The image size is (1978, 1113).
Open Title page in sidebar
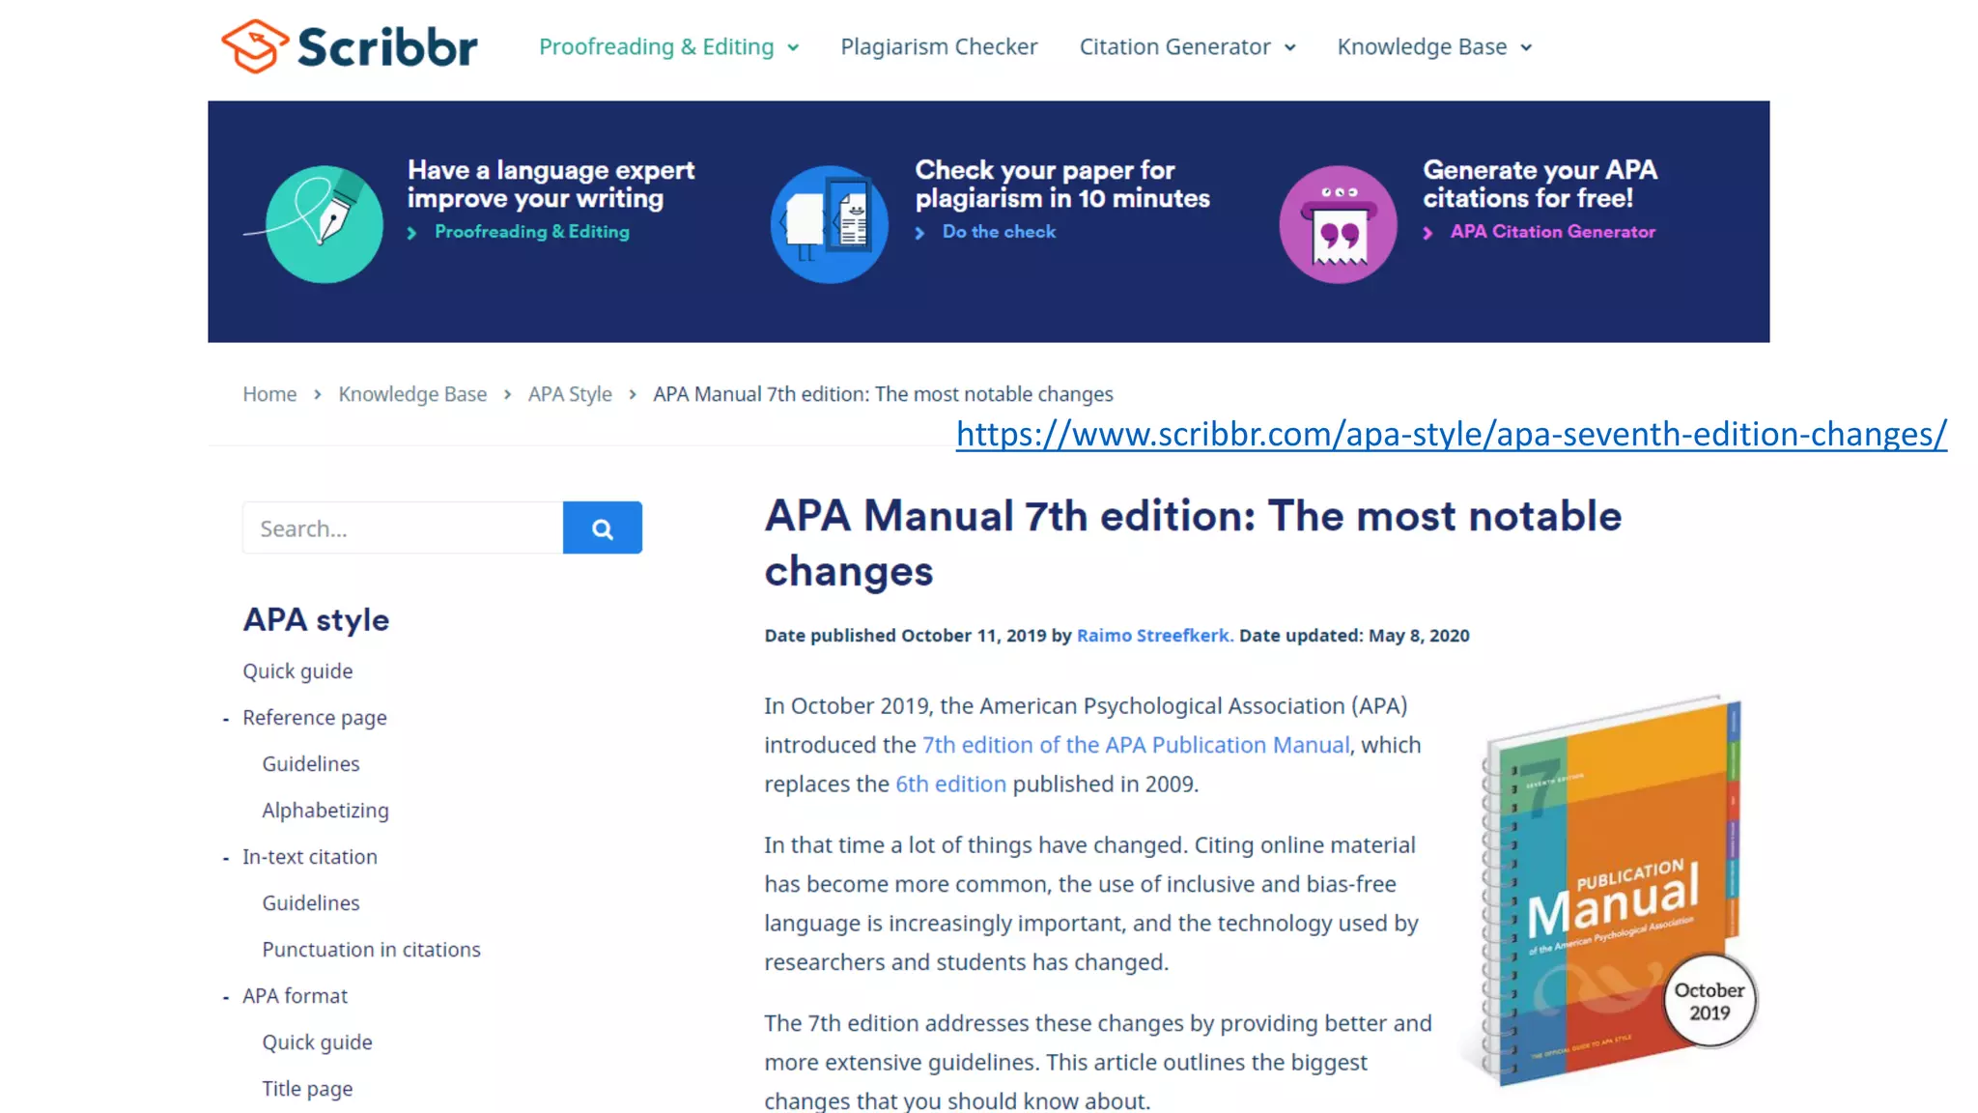307,1088
